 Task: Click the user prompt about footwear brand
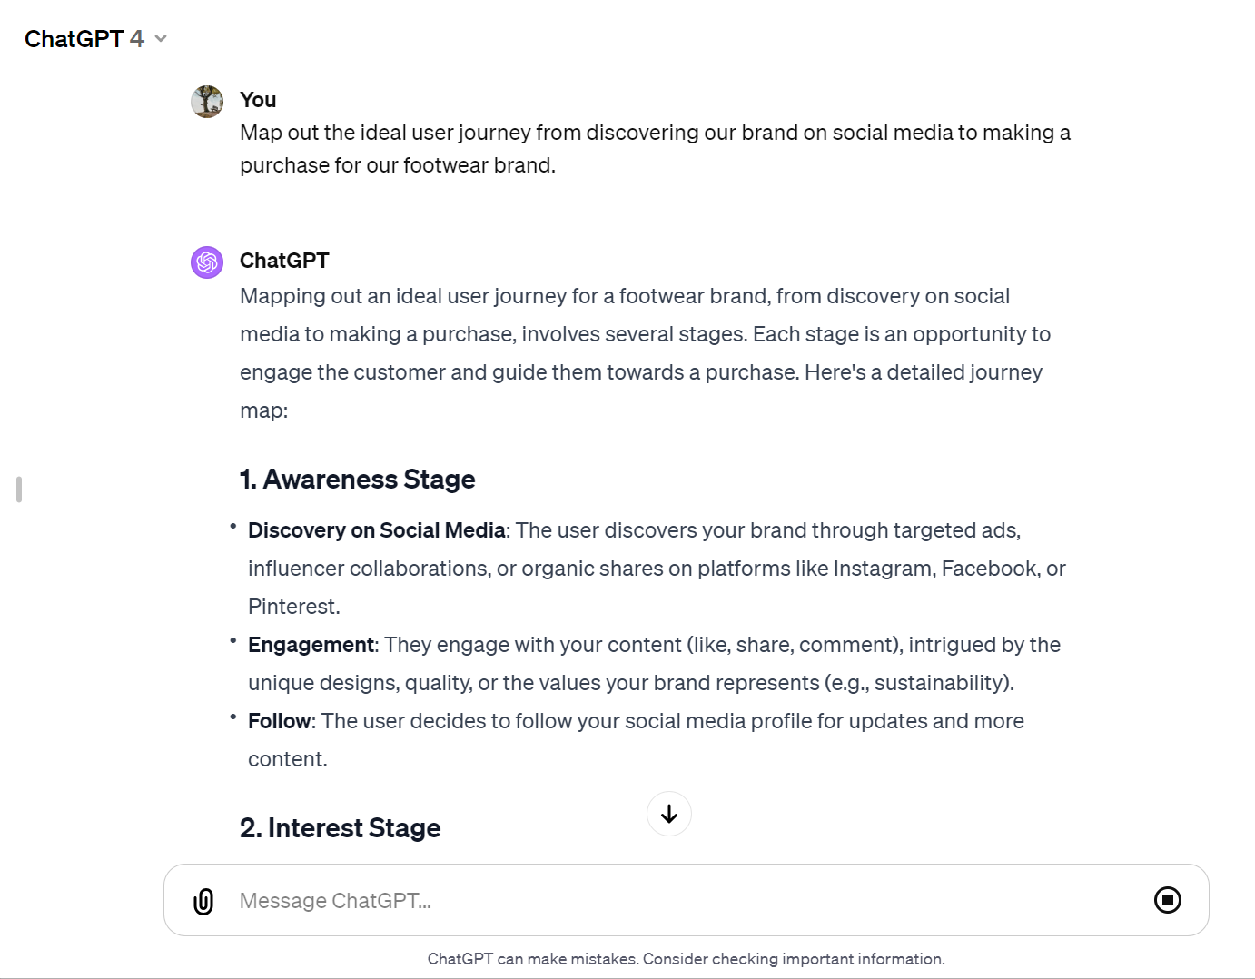point(654,149)
